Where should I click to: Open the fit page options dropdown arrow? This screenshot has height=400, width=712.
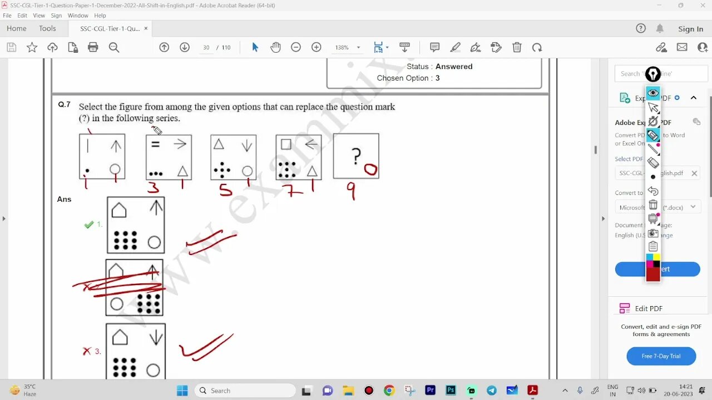pyautogui.click(x=387, y=48)
